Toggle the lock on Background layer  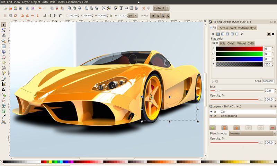click(x=215, y=116)
